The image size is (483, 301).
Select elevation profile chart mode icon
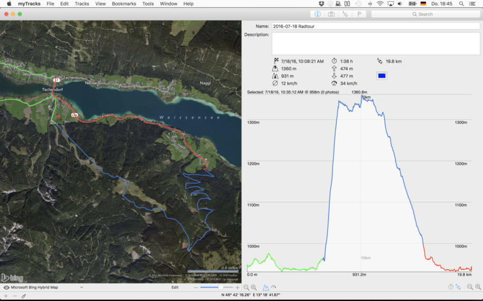click(x=266, y=288)
